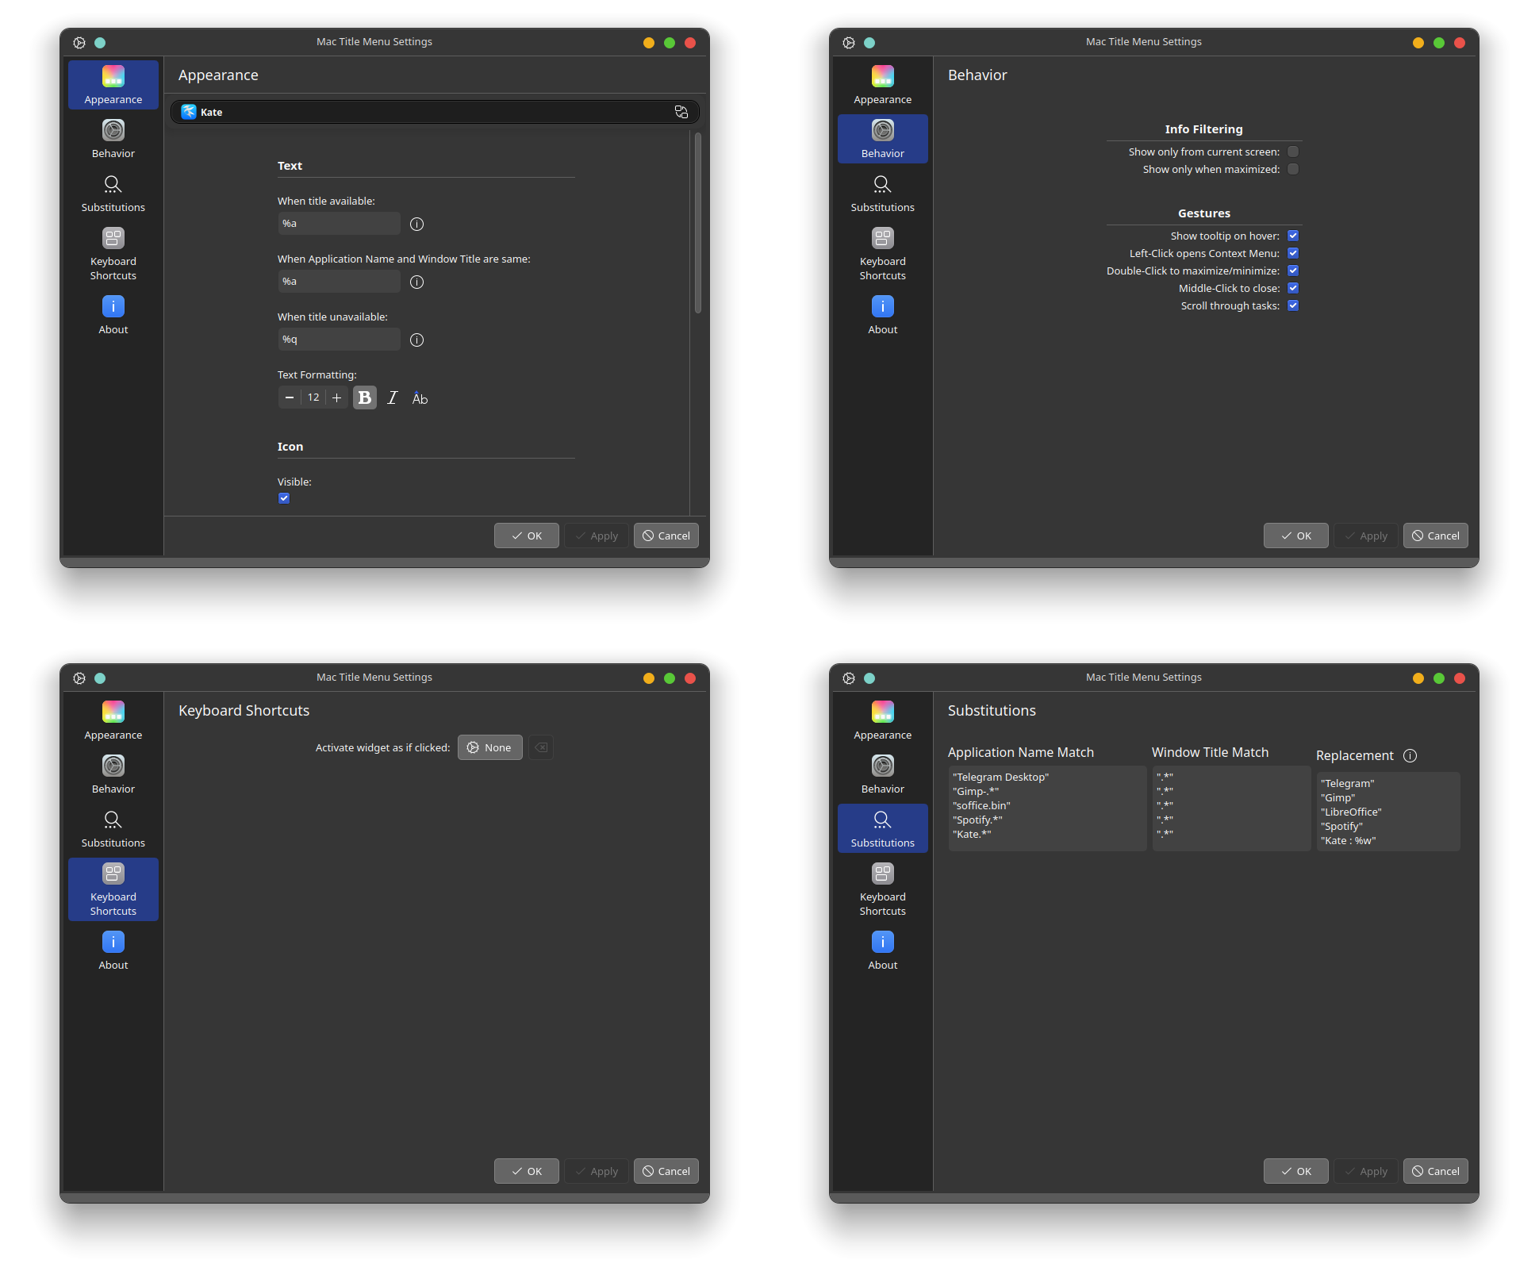Click info icon beside 'When title unavailable' field
This screenshot has height=1271, width=1539.
(416, 340)
